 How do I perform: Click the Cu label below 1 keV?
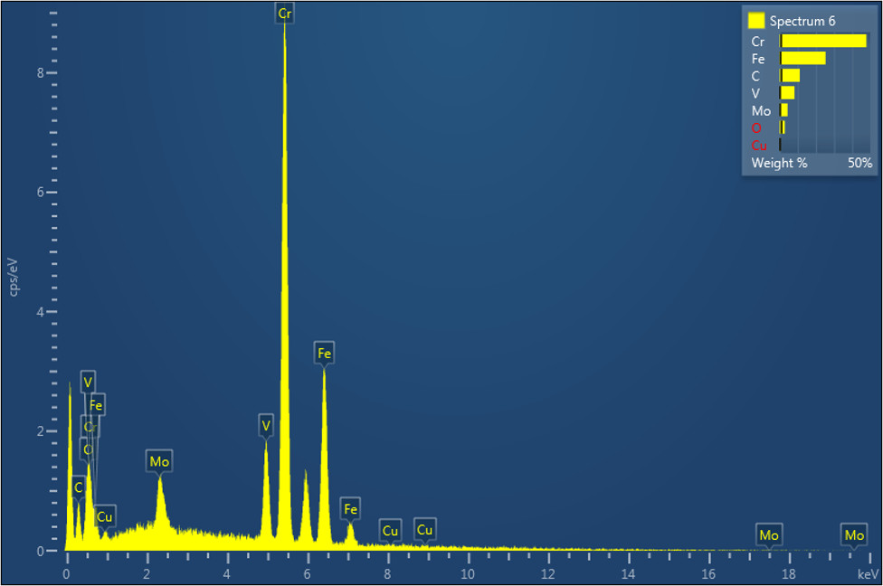pyautogui.click(x=105, y=516)
